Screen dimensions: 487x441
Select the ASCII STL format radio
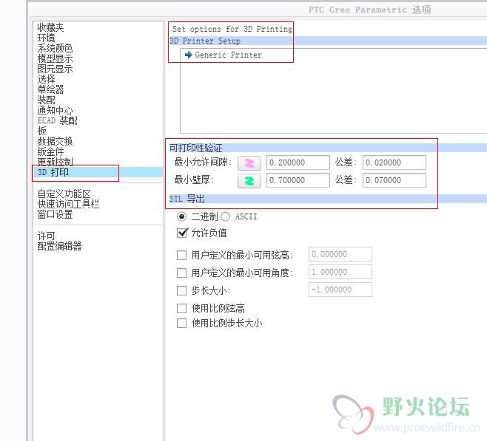coord(226,216)
